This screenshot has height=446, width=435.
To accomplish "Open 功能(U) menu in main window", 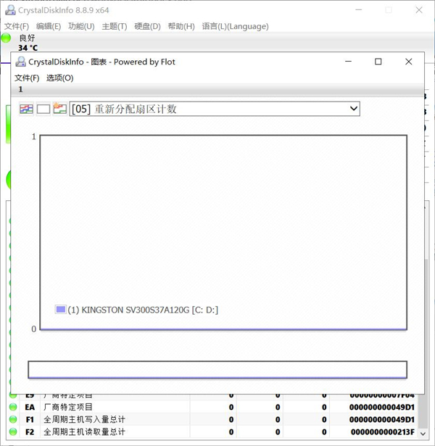I will (81, 26).
